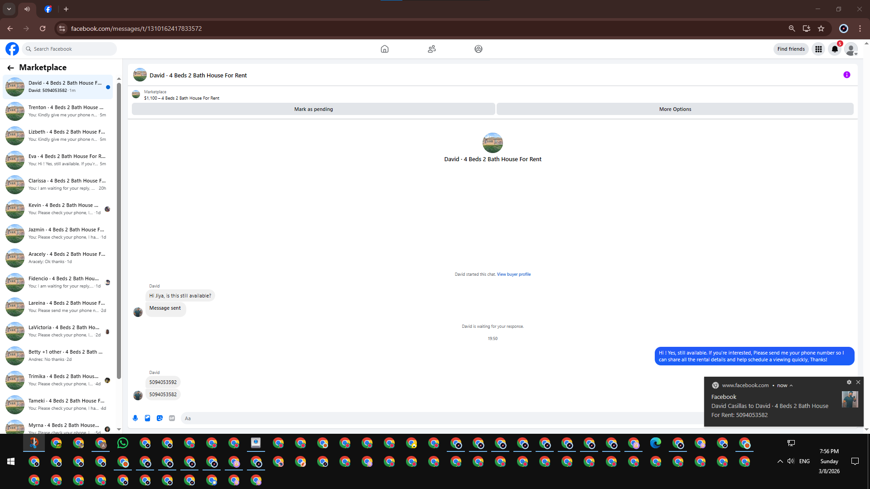Mute the browser tab audio icon
The height and width of the screenshot is (489, 870).
[x=27, y=9]
